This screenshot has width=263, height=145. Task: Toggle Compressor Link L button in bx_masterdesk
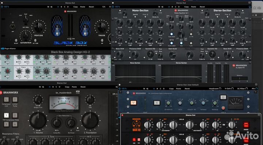[6, 100]
